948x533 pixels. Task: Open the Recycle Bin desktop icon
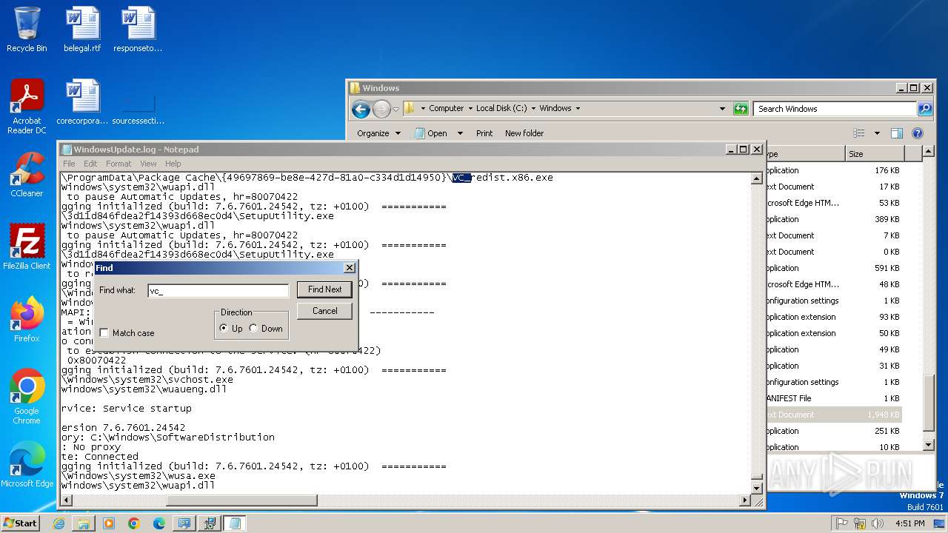(27, 30)
